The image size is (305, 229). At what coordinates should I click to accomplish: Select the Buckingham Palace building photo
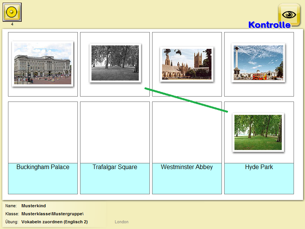tap(43, 64)
